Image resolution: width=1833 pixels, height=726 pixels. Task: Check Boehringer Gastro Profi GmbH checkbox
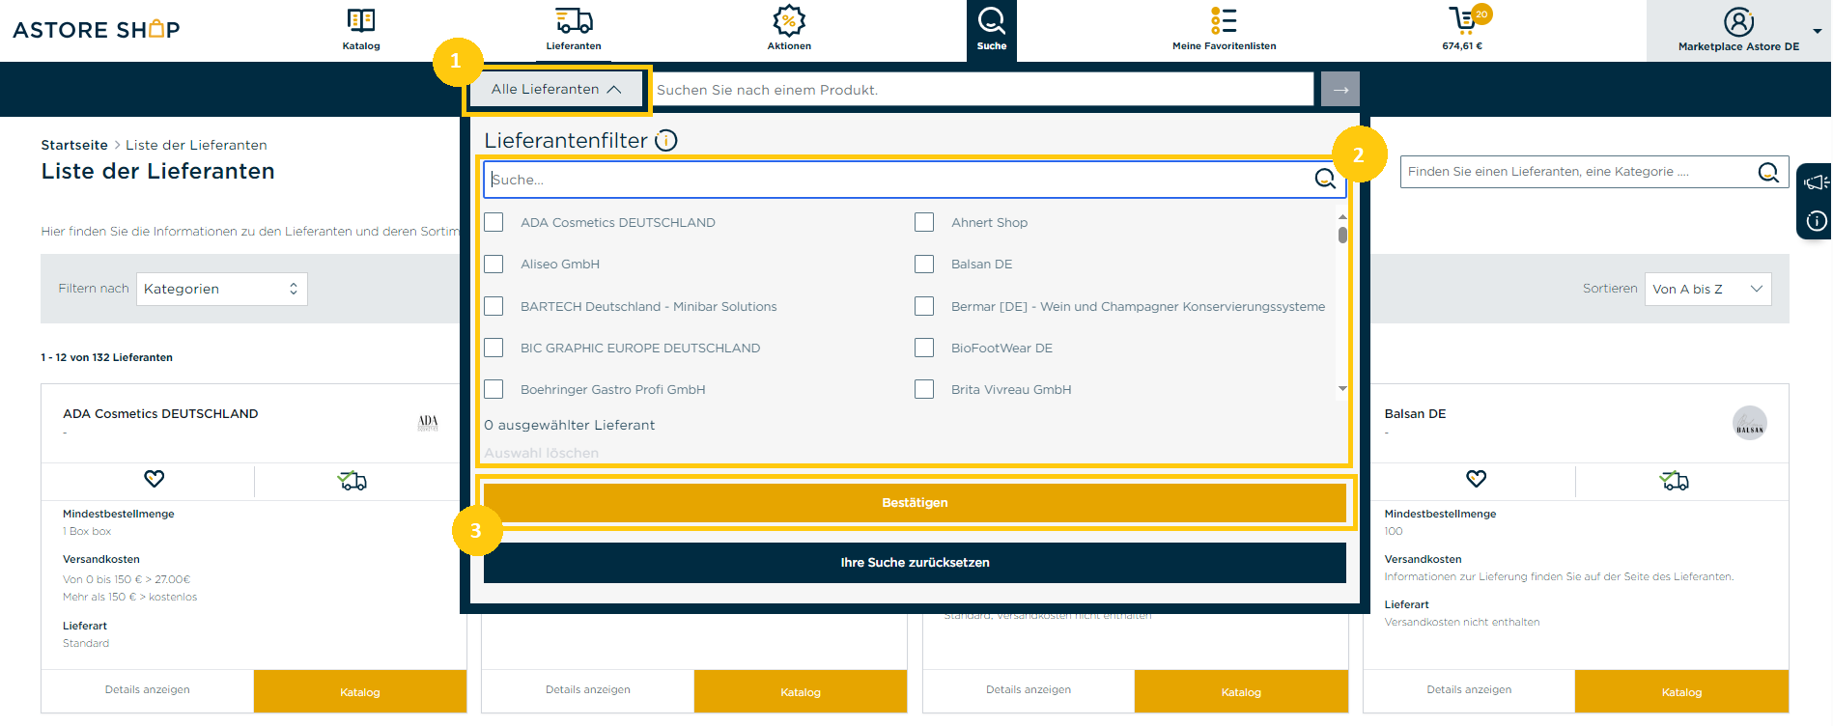(x=493, y=389)
